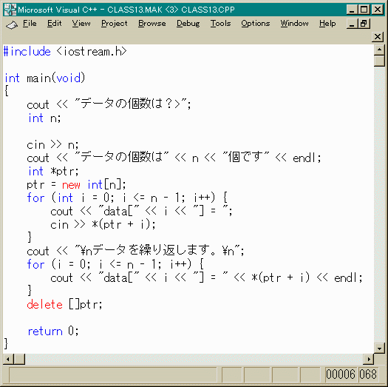Click the Visual C++ title bar application icon

tap(10, 10)
